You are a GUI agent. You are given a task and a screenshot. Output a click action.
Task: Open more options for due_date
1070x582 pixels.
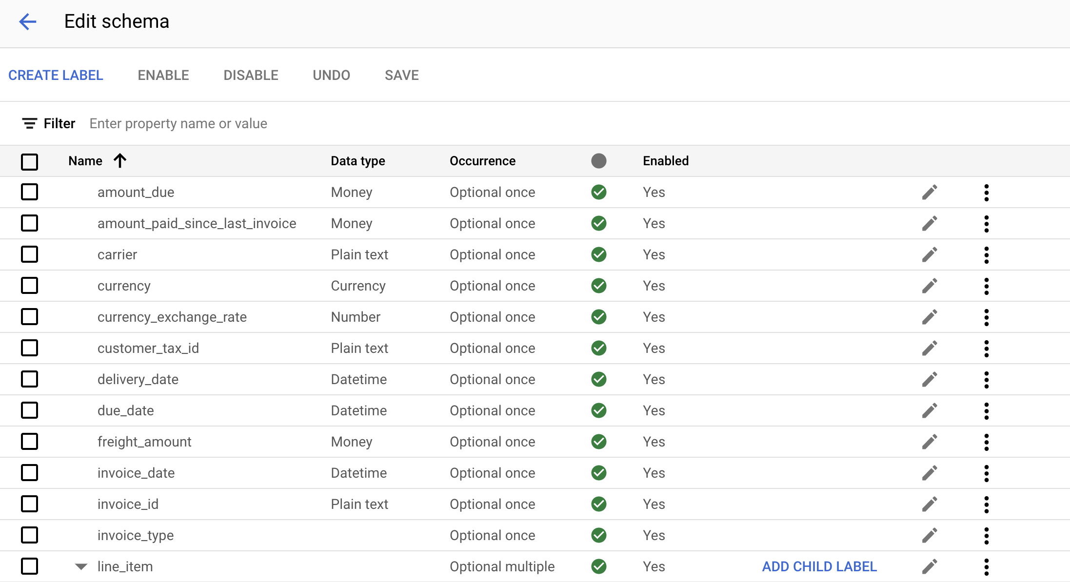coord(987,411)
